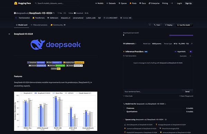Expand the Deploy dropdown
This screenshot has width=207, height=134.
(169, 25)
